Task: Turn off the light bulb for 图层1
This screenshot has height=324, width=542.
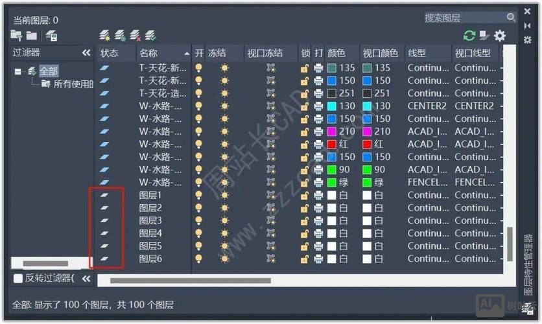Action: pos(199,195)
